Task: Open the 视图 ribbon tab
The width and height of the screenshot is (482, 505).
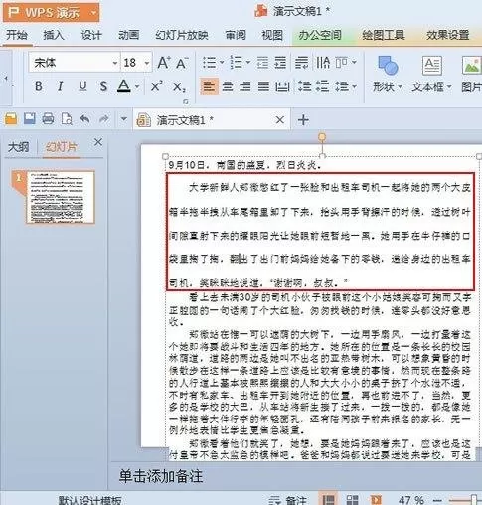Action: coord(272,35)
